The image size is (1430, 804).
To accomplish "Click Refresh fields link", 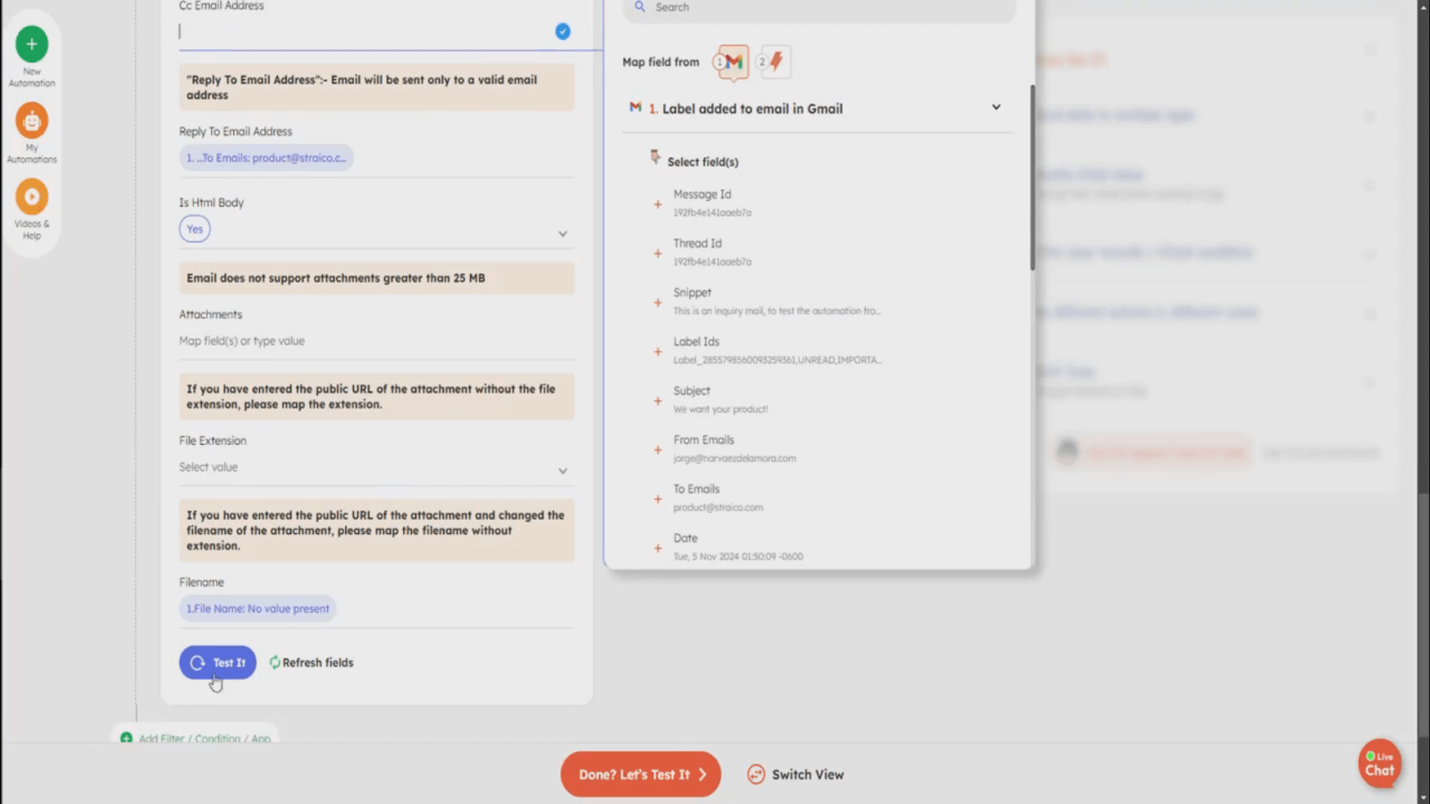I will 312,663.
